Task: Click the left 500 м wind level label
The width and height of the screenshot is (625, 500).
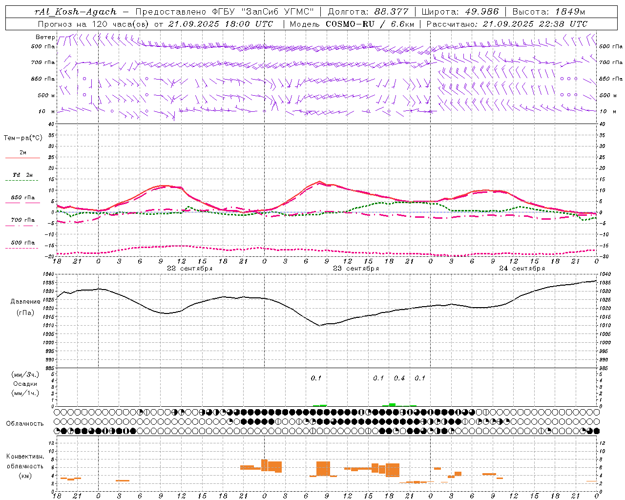Action: [x=46, y=95]
